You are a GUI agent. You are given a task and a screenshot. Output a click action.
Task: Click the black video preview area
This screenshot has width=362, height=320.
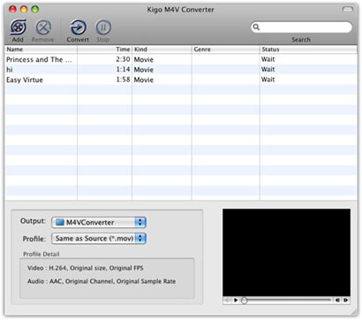point(286,252)
